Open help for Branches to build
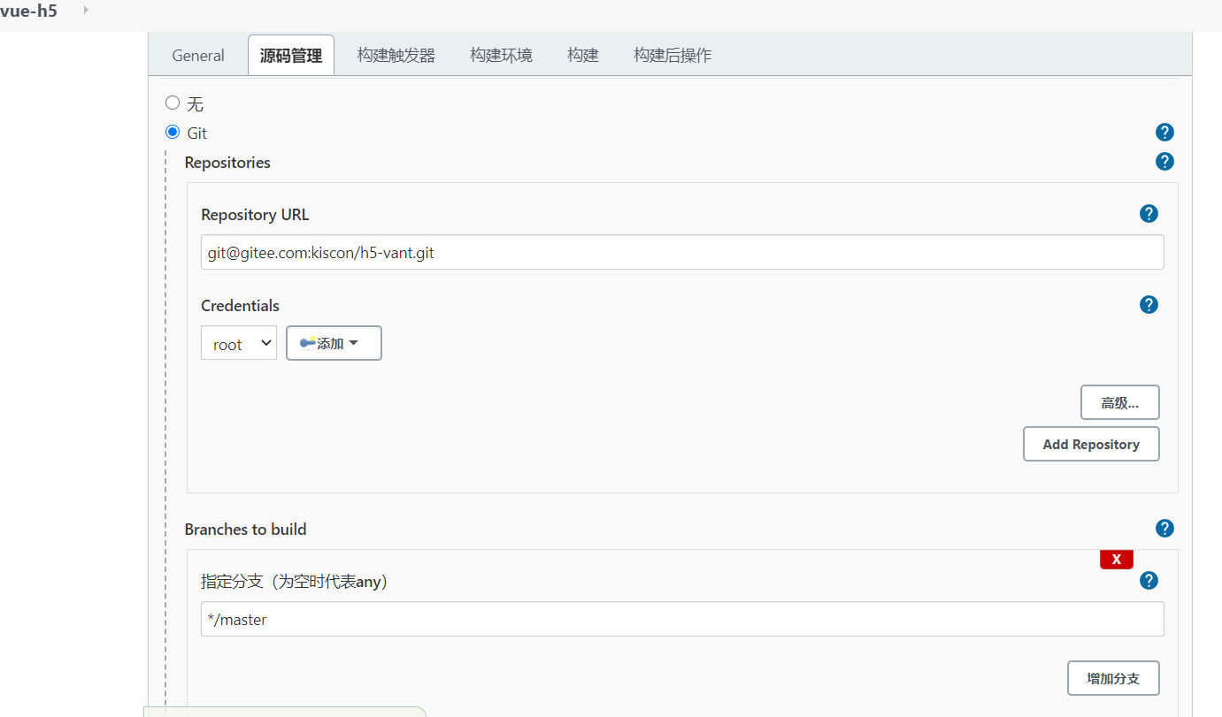1222x717 pixels. tap(1164, 529)
